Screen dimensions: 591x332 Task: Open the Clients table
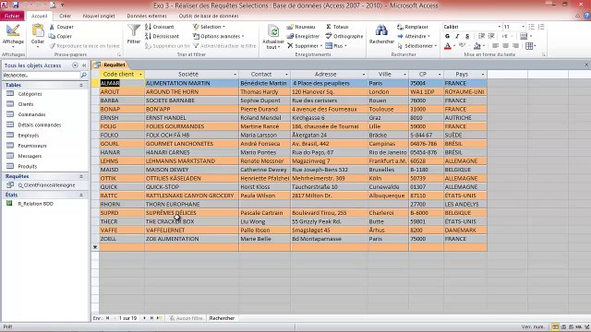(26, 104)
